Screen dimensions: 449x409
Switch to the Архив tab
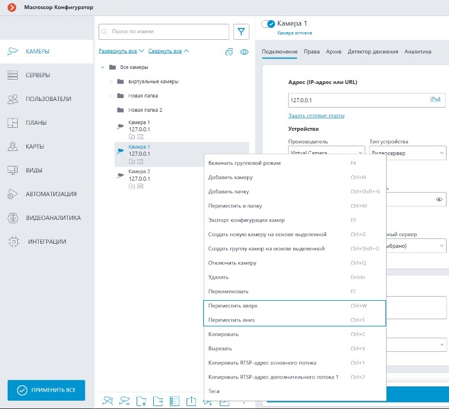(334, 52)
